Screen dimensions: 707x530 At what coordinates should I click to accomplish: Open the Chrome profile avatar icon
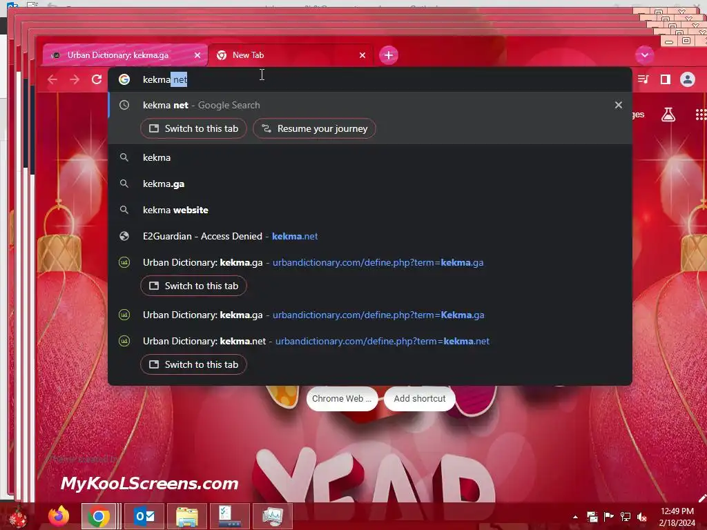[x=688, y=80]
